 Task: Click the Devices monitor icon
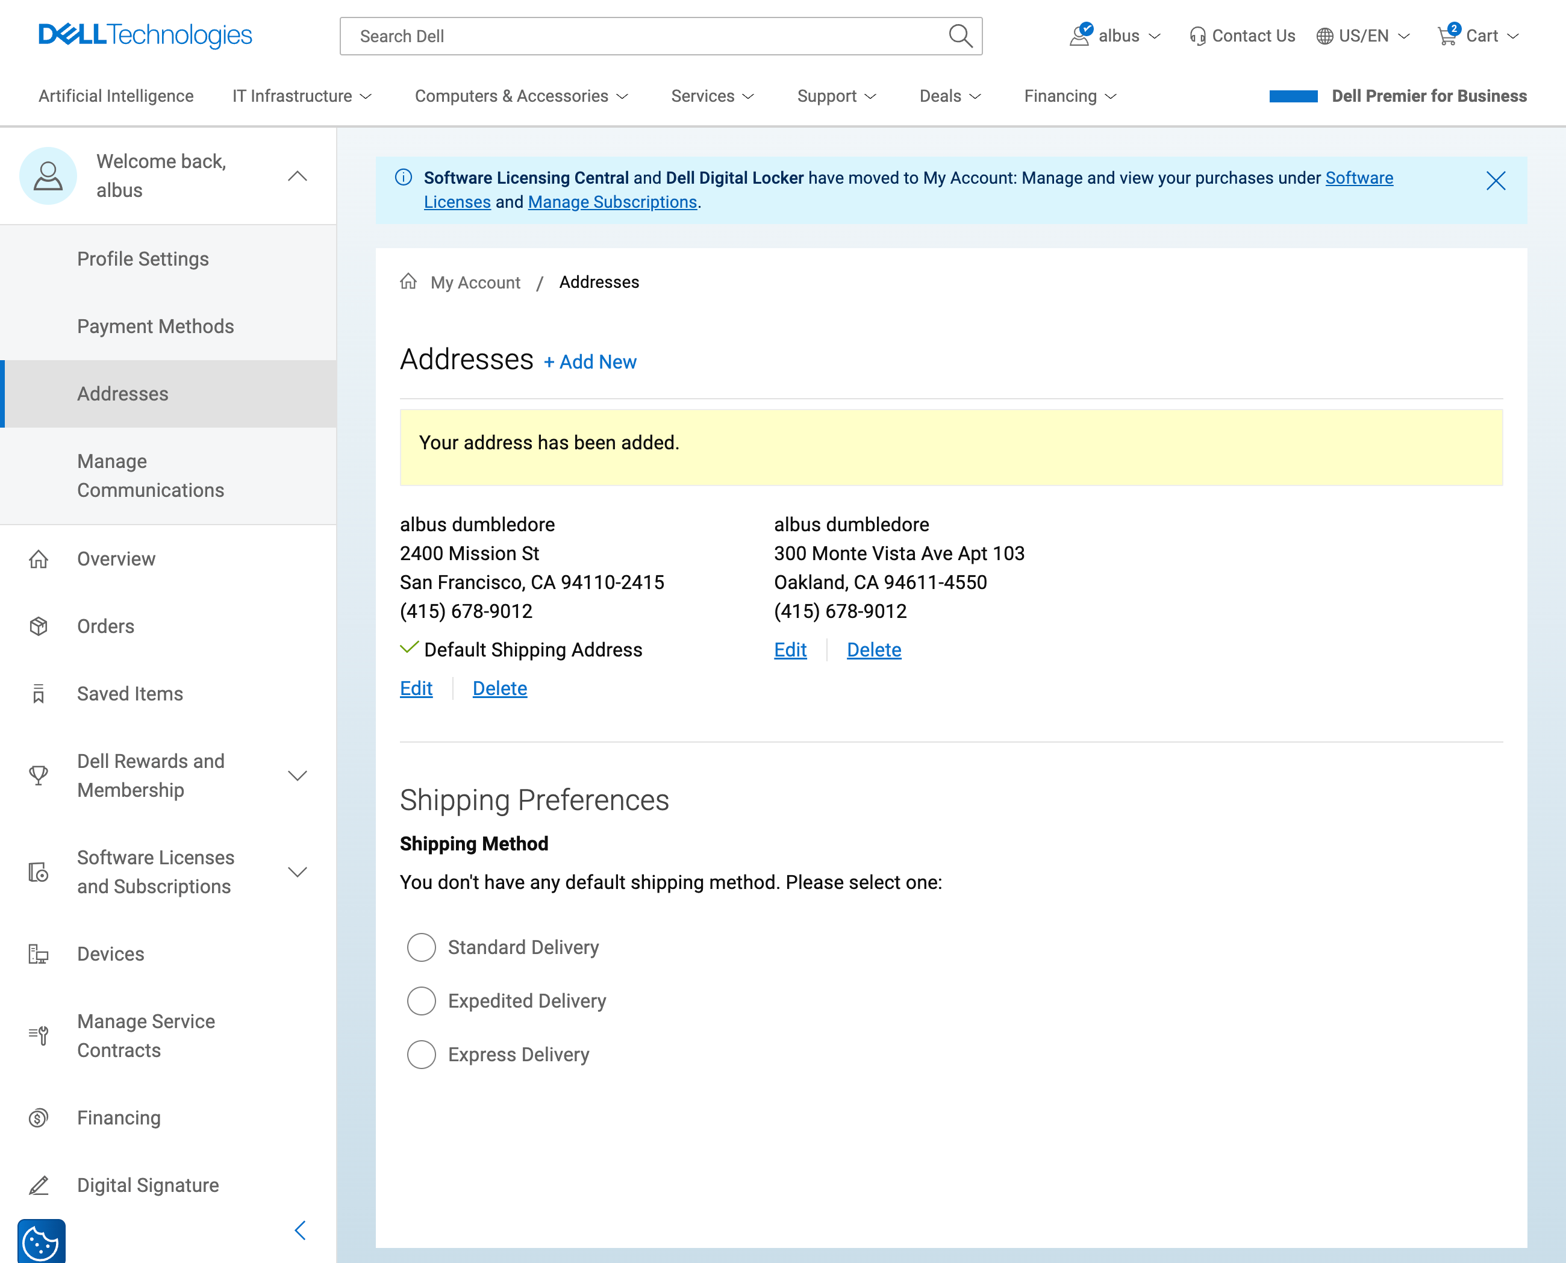(x=39, y=954)
